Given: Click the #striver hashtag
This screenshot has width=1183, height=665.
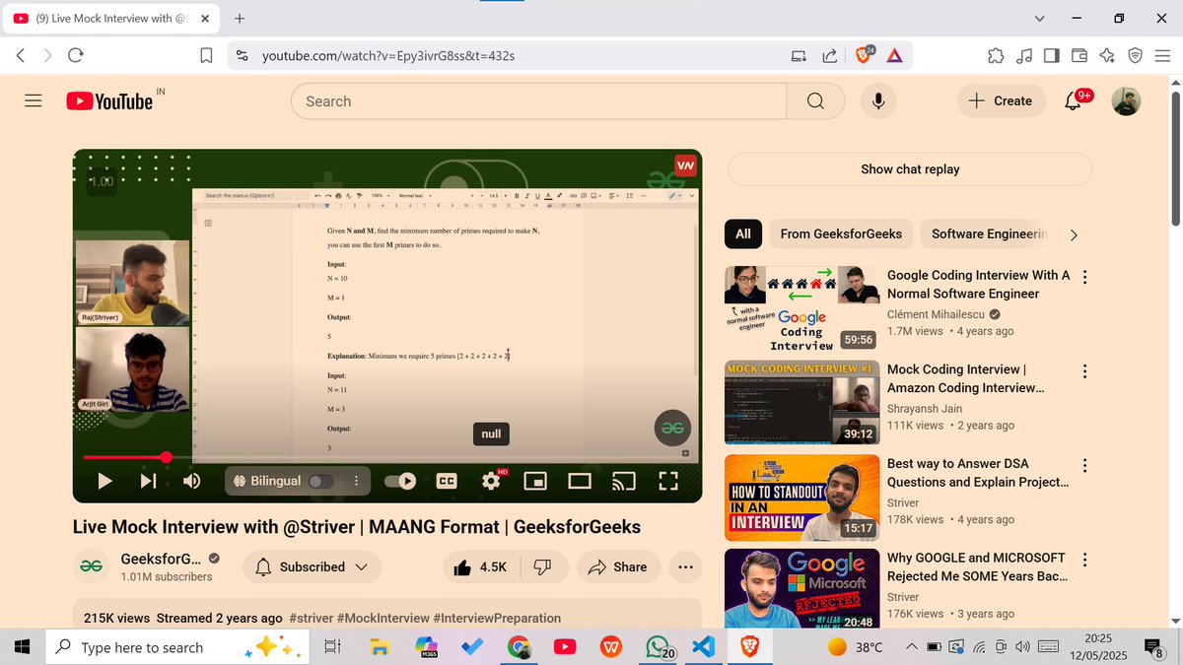Looking at the screenshot, I should coord(312,618).
